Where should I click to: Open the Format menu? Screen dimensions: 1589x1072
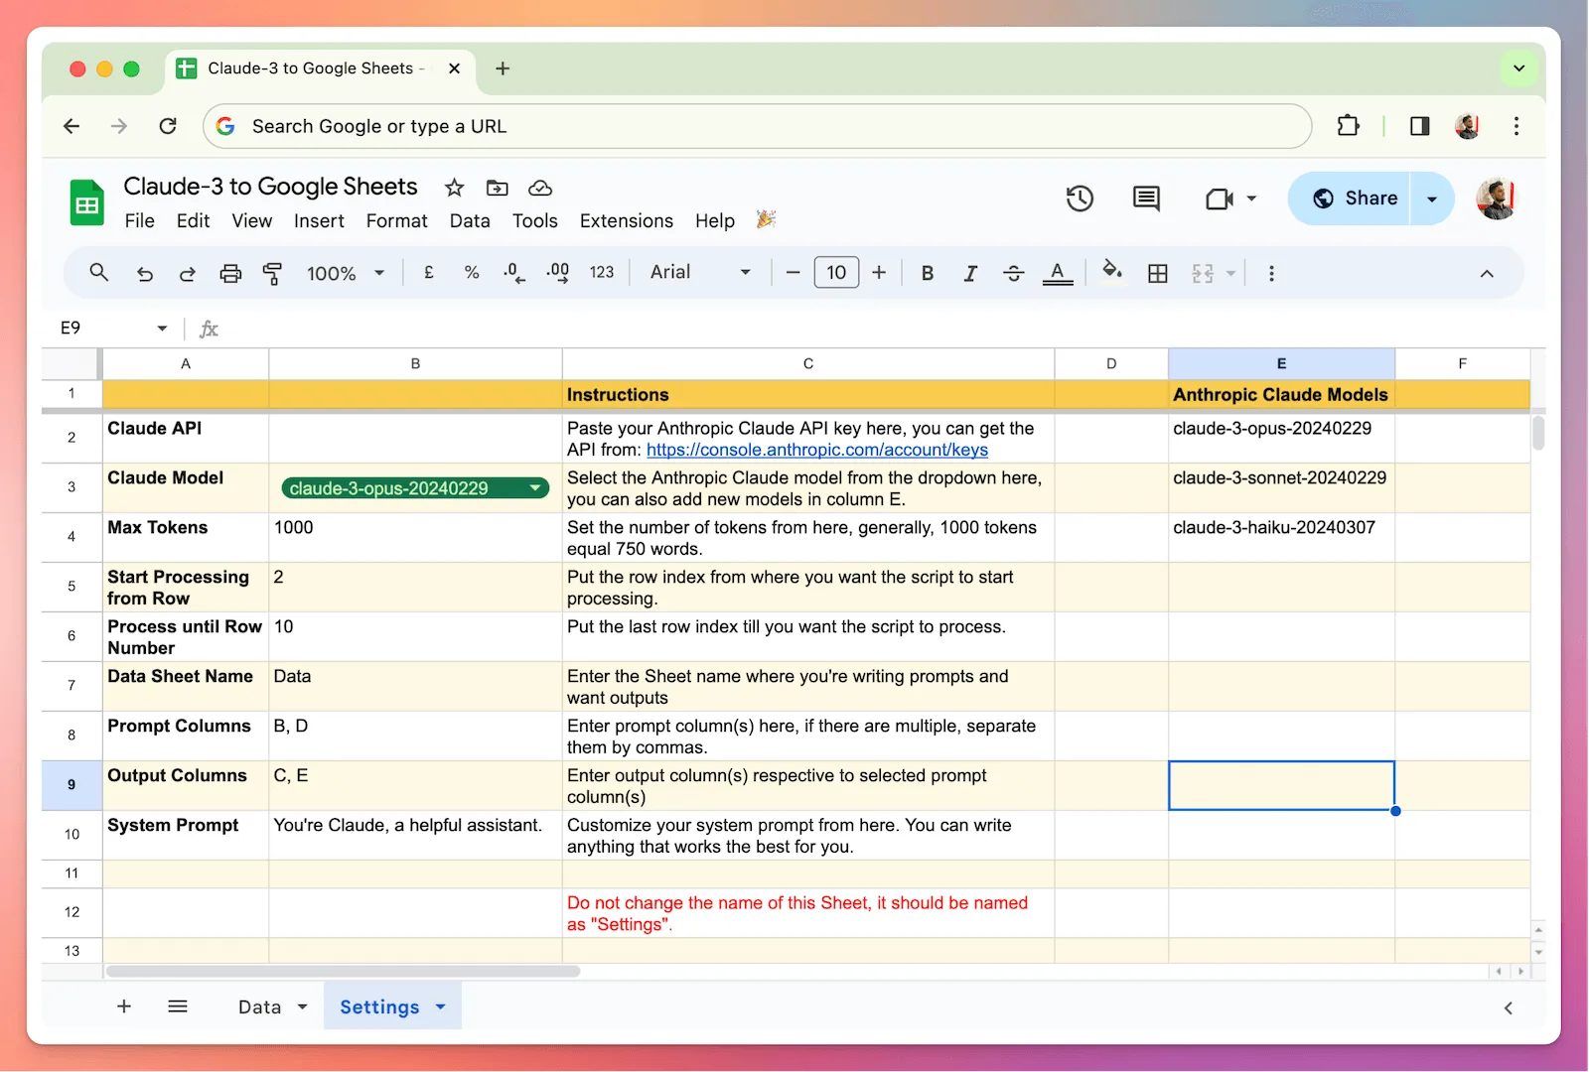[x=396, y=220]
